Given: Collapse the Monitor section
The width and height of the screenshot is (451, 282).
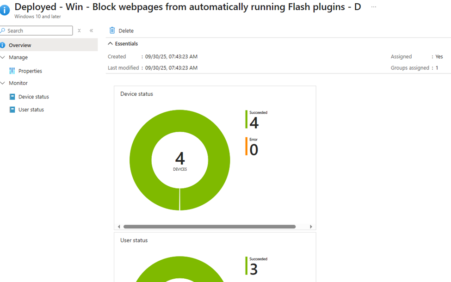Looking at the screenshot, I should 3,83.
